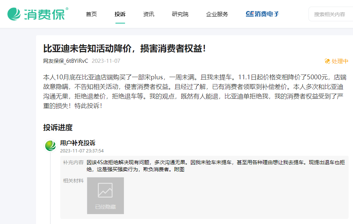353x224 pixels.
Task: Click the 用户补充投诉 avatar icon
Action: pos(50,145)
